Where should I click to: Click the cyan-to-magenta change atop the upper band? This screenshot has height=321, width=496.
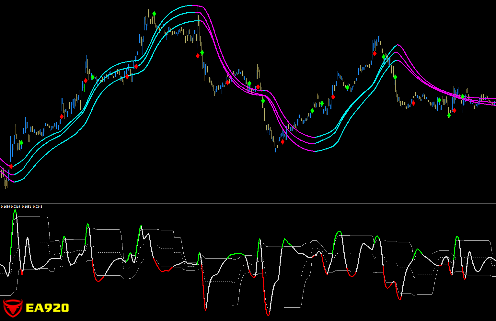click(x=192, y=6)
